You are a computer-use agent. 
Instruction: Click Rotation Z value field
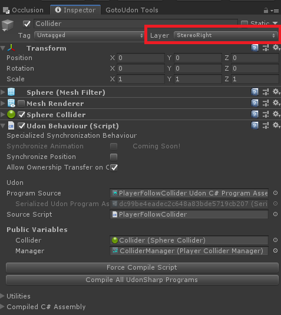click(255, 68)
